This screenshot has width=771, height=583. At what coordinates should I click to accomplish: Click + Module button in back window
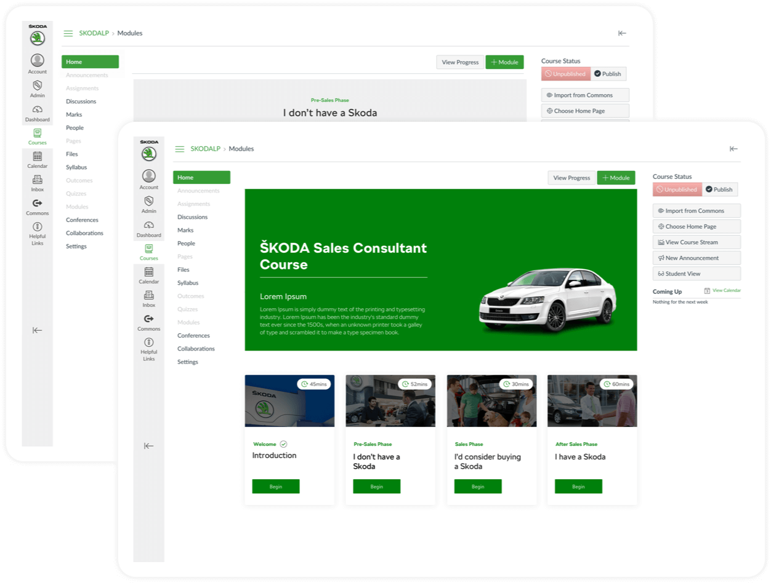(504, 62)
